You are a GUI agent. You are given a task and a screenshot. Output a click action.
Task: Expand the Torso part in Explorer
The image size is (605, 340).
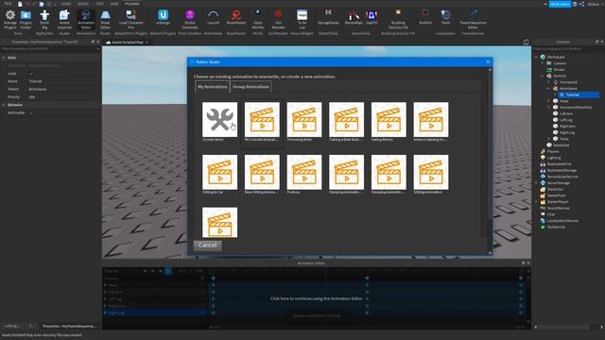tap(548, 139)
